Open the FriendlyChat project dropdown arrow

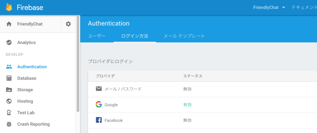click(284, 8)
